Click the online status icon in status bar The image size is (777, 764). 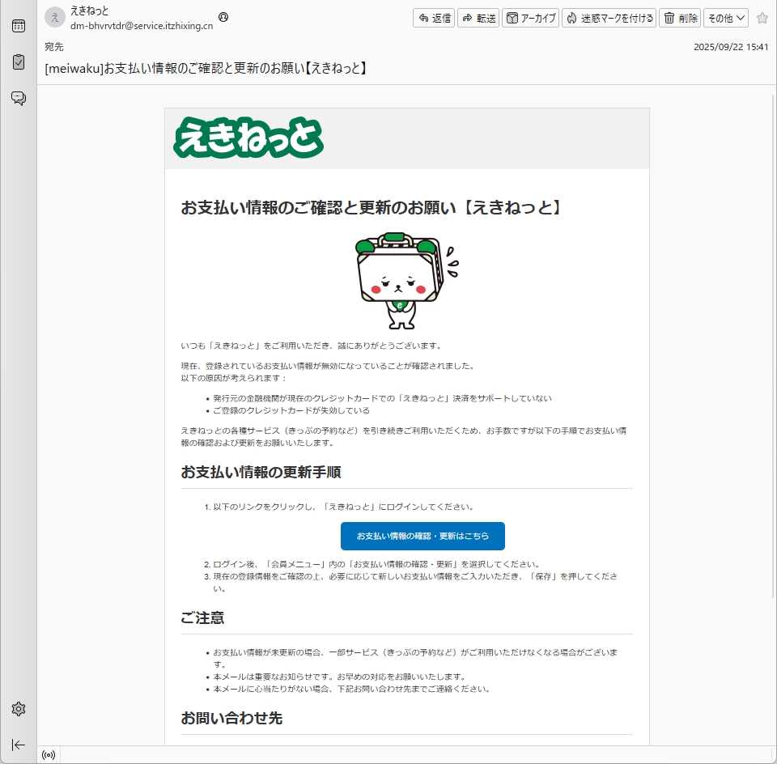pos(49,755)
